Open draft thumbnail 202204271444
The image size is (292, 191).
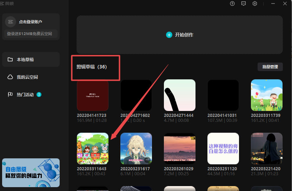180,95
